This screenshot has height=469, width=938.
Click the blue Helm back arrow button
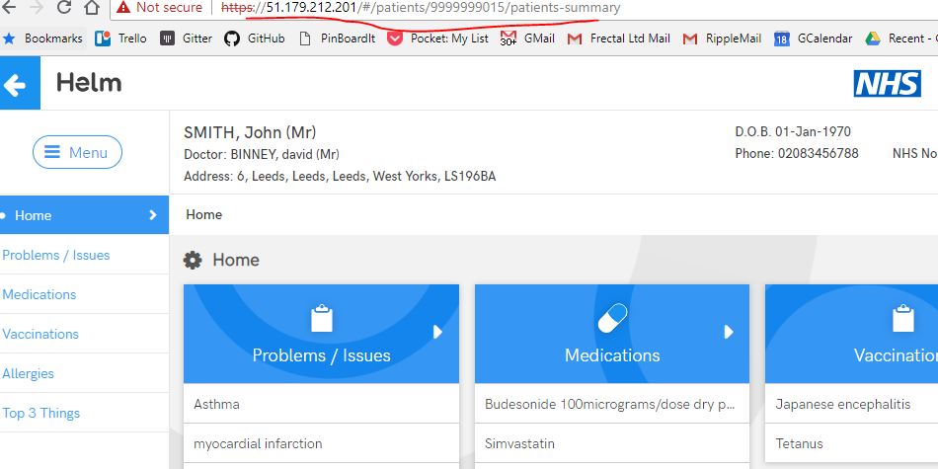coord(20,83)
